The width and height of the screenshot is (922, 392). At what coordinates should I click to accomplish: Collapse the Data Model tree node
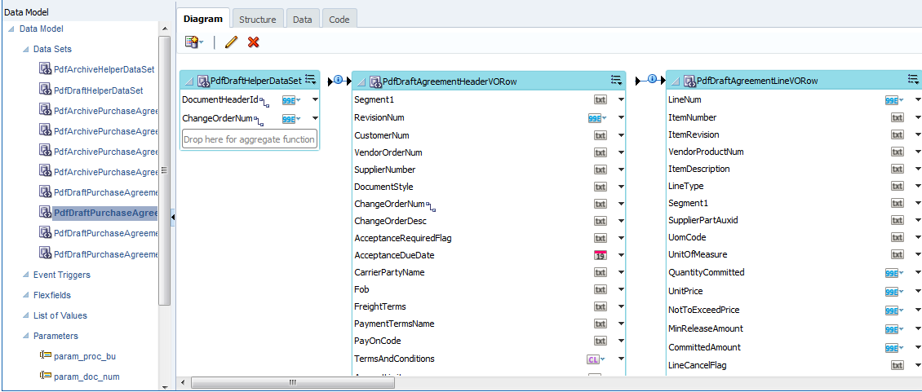[11, 29]
